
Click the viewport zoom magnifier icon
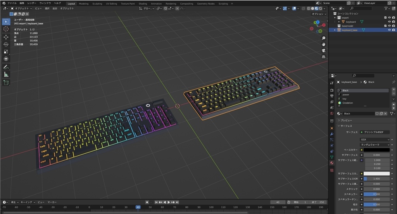point(323,38)
